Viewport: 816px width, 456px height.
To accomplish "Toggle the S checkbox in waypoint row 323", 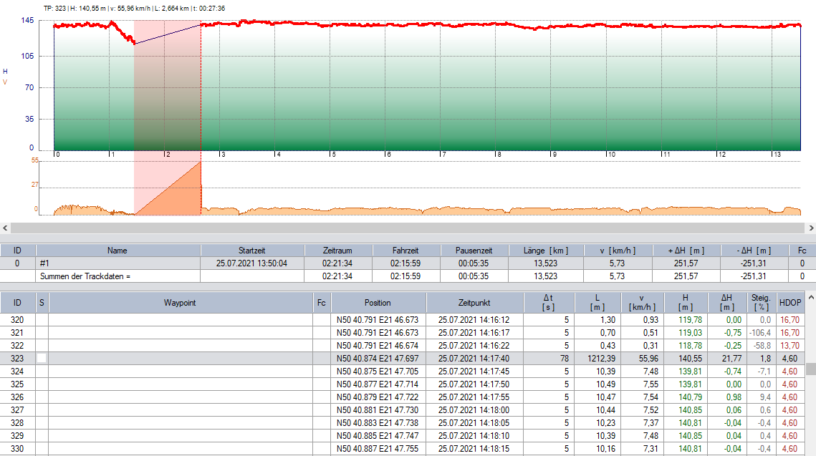I will click(42, 357).
